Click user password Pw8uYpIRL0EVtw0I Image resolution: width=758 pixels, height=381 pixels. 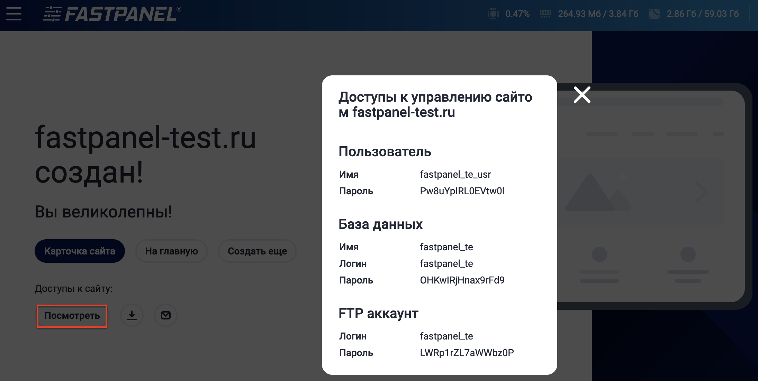[x=462, y=191]
